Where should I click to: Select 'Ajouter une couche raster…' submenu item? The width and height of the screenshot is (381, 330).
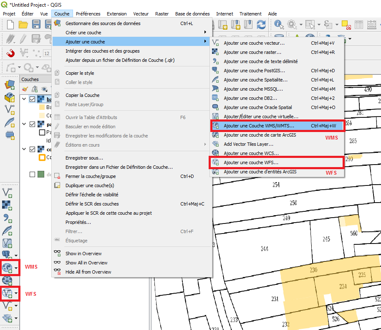[277, 52]
